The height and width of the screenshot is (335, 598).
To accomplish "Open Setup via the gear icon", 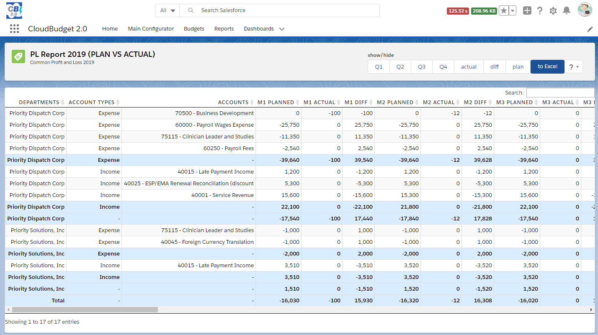I will (553, 10).
